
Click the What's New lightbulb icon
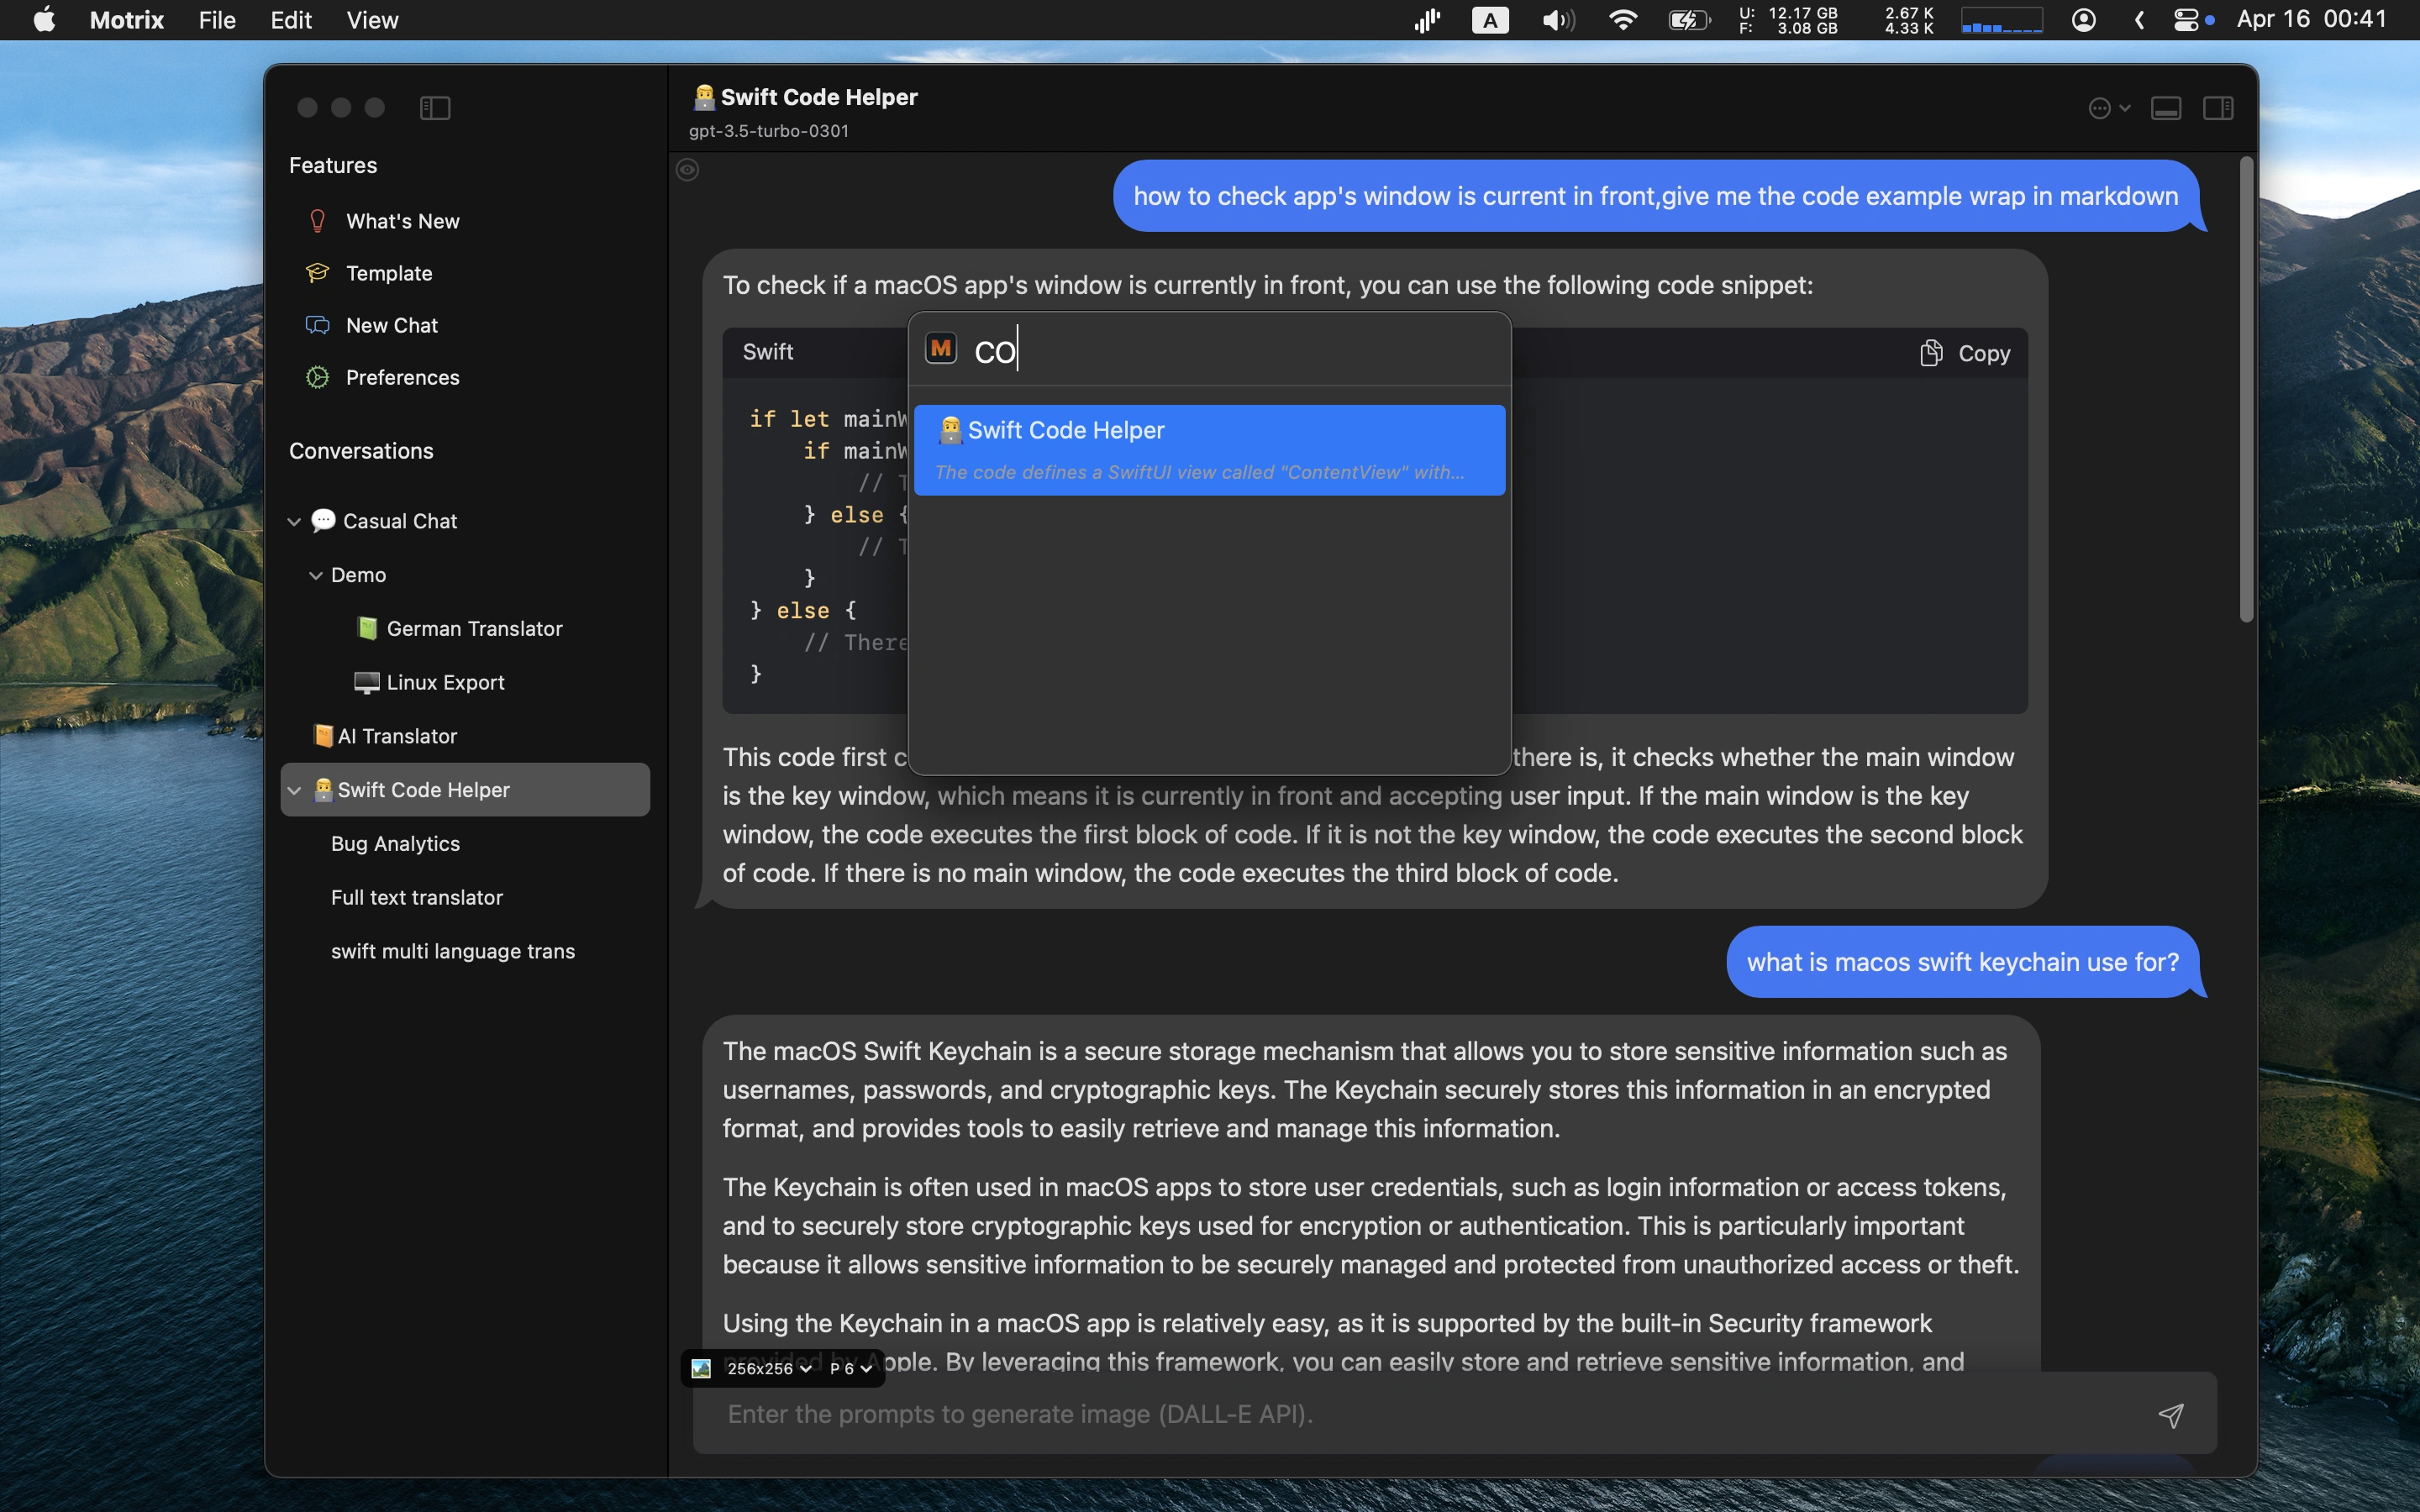pos(317,221)
